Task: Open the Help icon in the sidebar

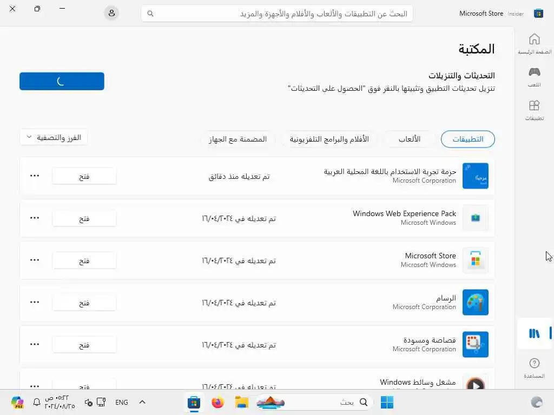Action: pyautogui.click(x=534, y=367)
